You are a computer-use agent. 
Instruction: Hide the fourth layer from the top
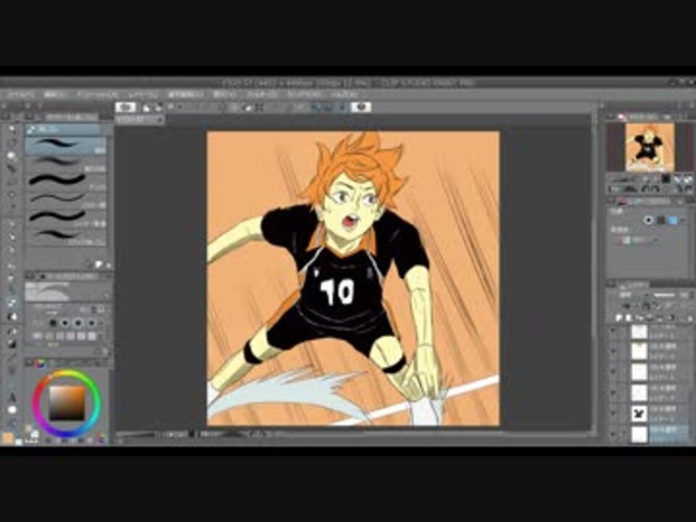613,393
